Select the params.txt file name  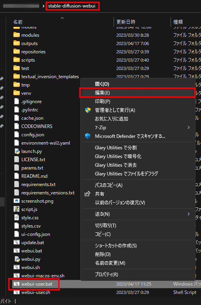coord(32,168)
